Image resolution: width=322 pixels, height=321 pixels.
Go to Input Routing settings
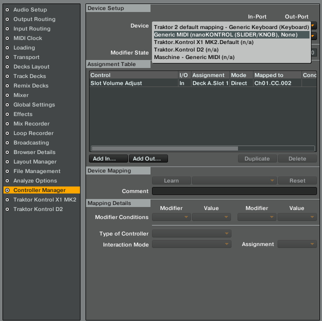(x=32, y=28)
